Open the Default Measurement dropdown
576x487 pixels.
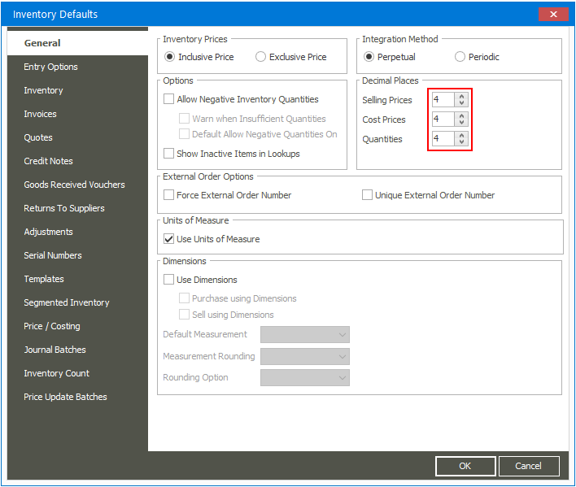point(304,334)
